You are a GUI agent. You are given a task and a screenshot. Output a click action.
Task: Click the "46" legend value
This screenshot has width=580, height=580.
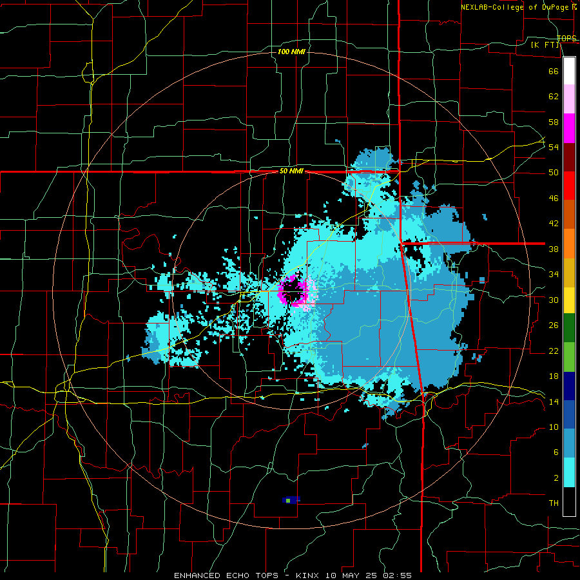coord(554,198)
